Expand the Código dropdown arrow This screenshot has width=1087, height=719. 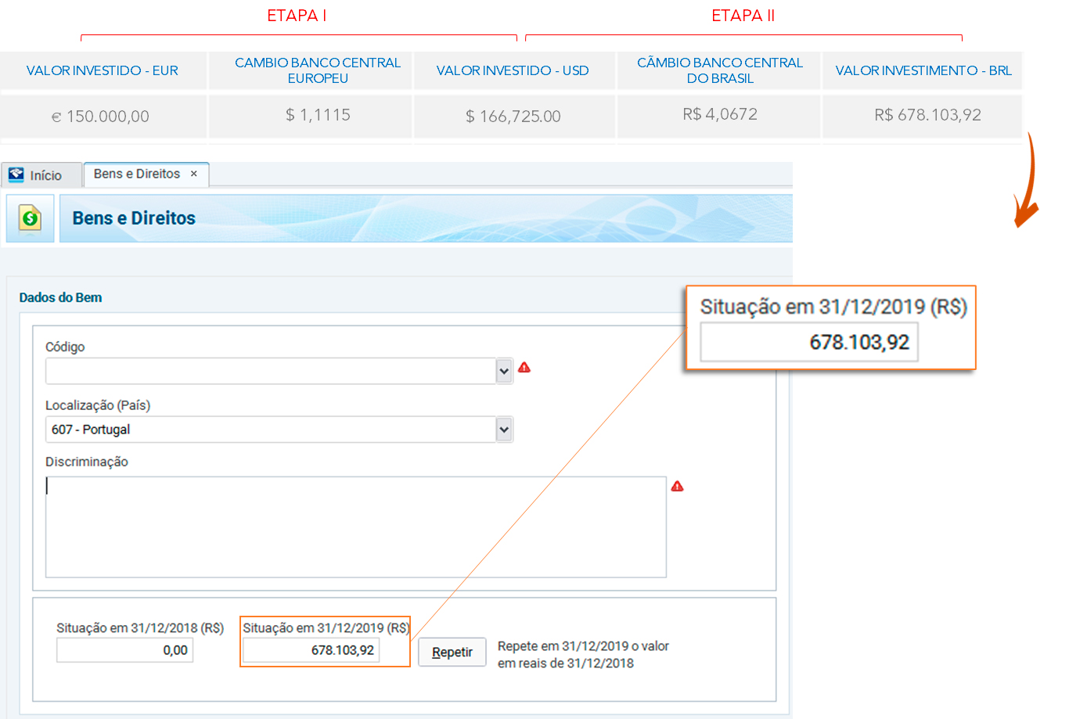coord(504,371)
